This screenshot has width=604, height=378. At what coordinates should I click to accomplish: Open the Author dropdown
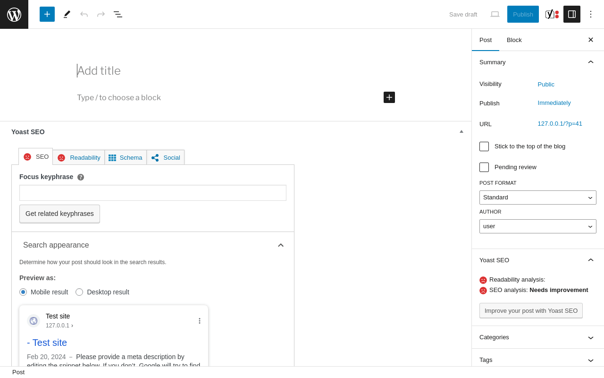click(538, 226)
